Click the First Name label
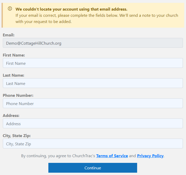 pos(14,55)
